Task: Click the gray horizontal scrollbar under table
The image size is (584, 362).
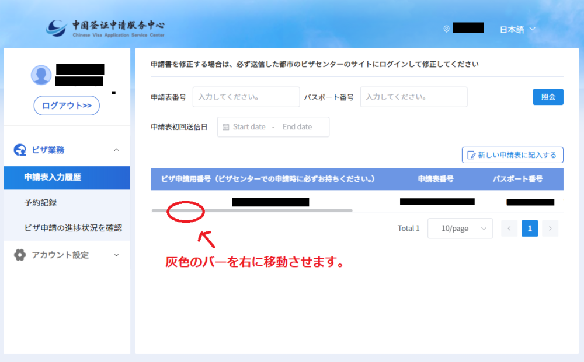Action: tap(251, 210)
